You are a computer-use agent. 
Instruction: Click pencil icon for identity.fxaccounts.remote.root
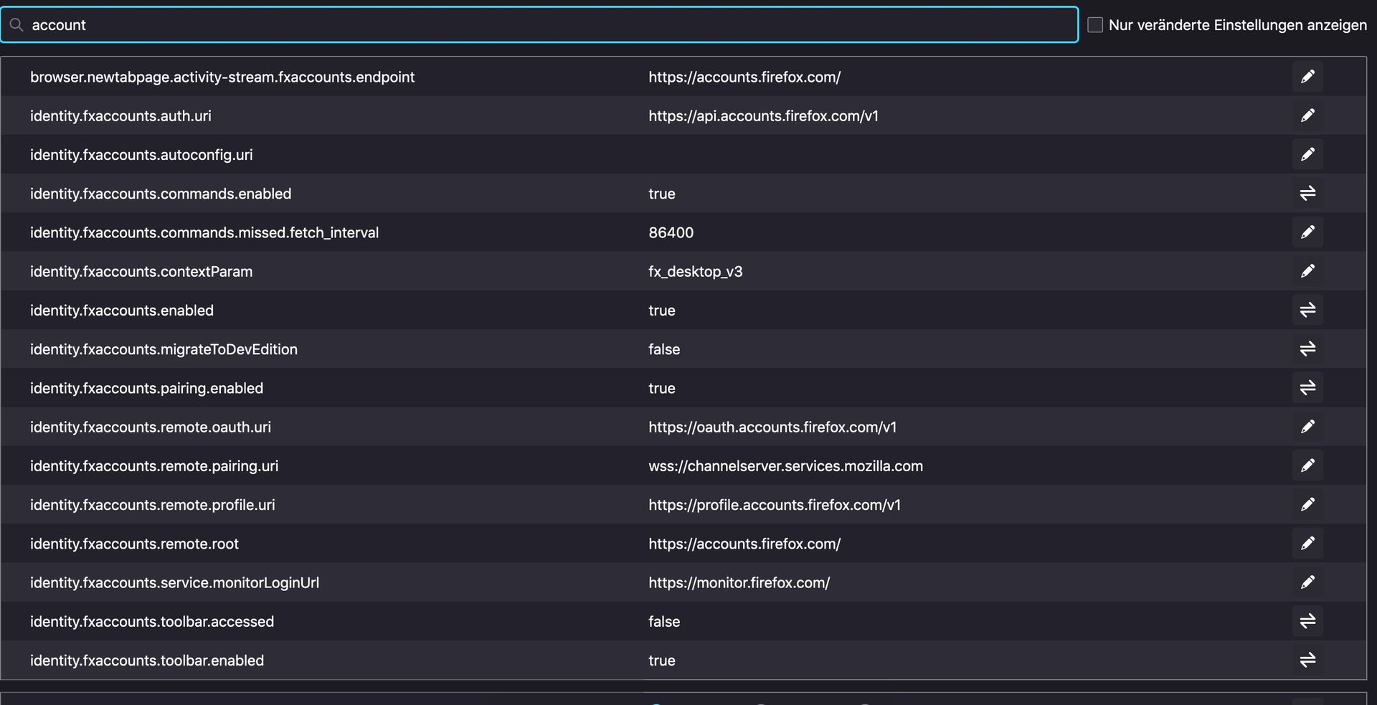[1307, 544]
